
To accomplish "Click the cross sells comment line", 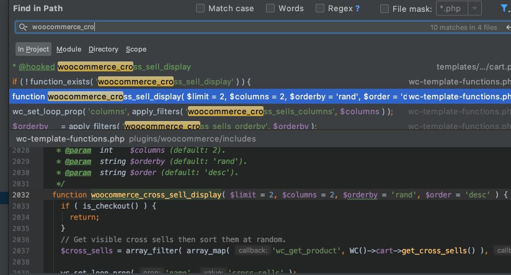I will (173, 240).
